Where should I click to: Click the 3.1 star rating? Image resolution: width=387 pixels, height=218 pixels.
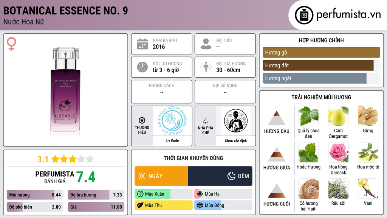(66, 159)
